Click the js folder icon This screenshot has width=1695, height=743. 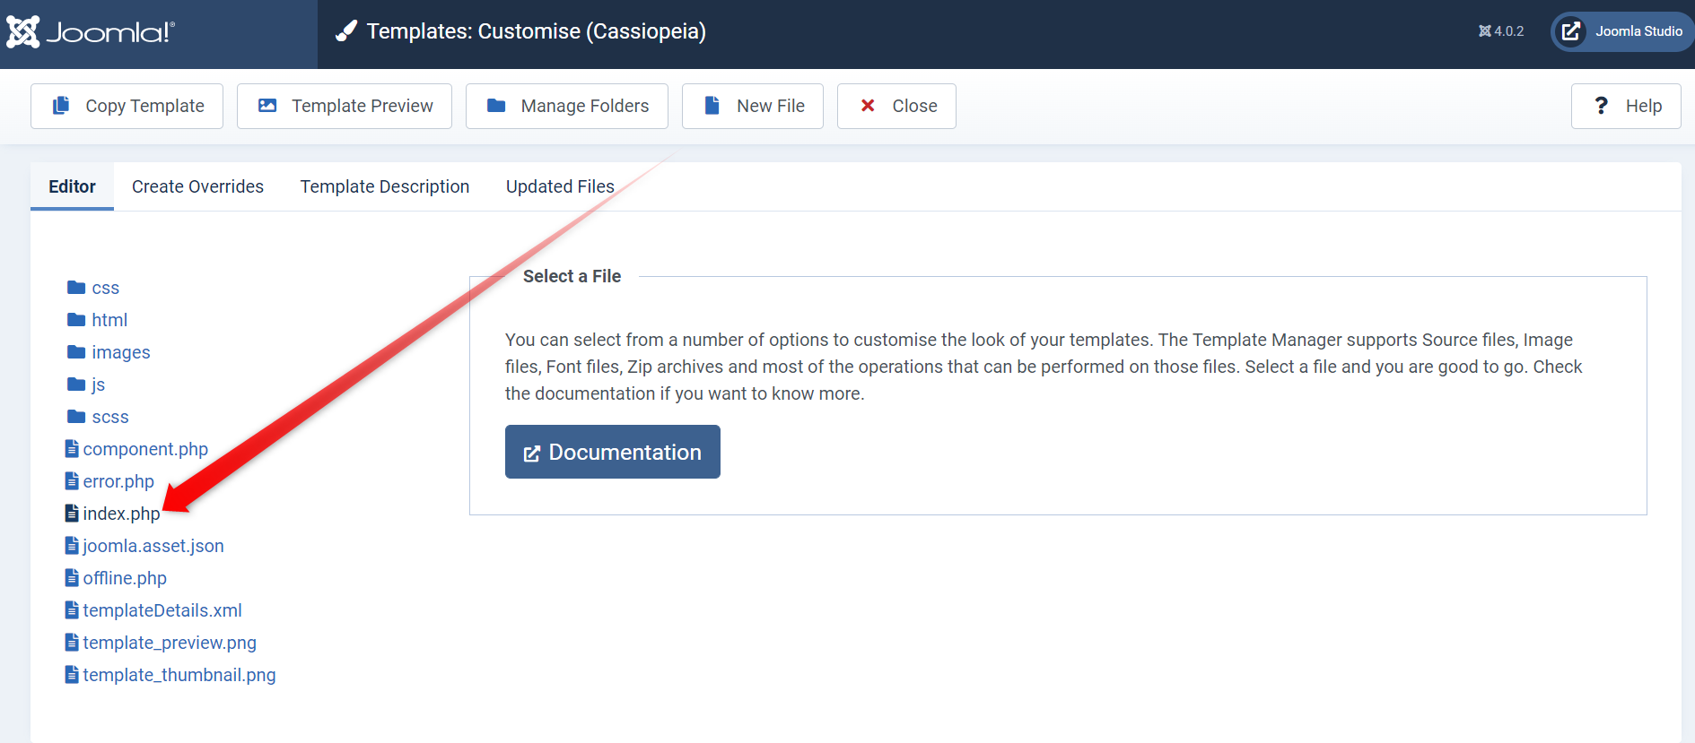(x=76, y=384)
